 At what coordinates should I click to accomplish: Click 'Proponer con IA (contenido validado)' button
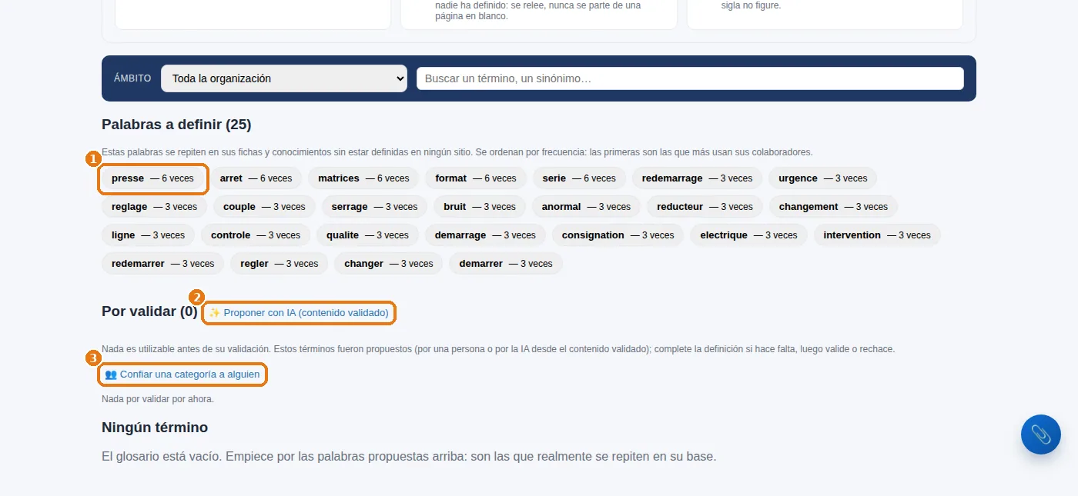pos(299,313)
